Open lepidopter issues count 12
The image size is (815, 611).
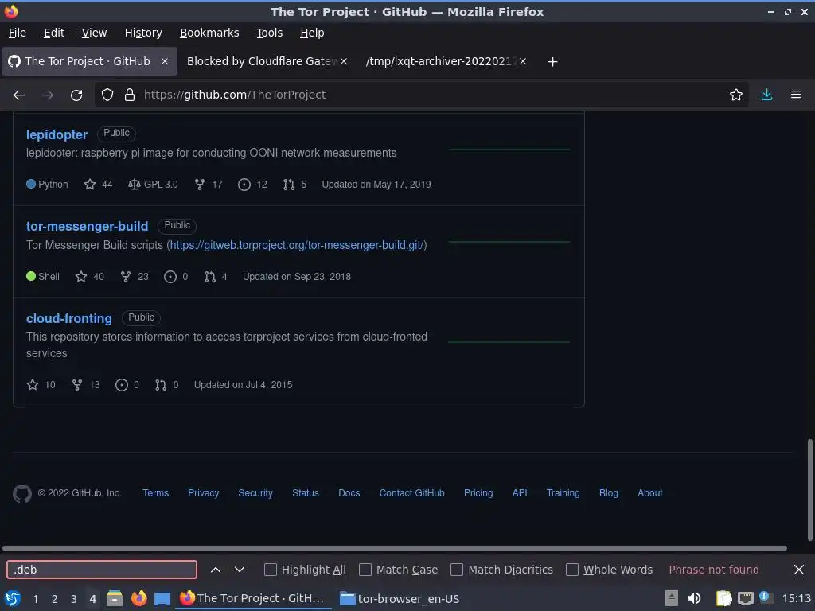click(252, 185)
